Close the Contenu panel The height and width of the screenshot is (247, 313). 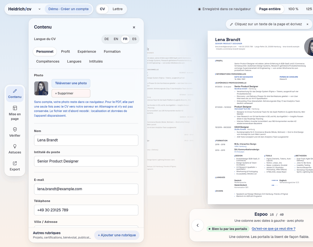point(134,27)
